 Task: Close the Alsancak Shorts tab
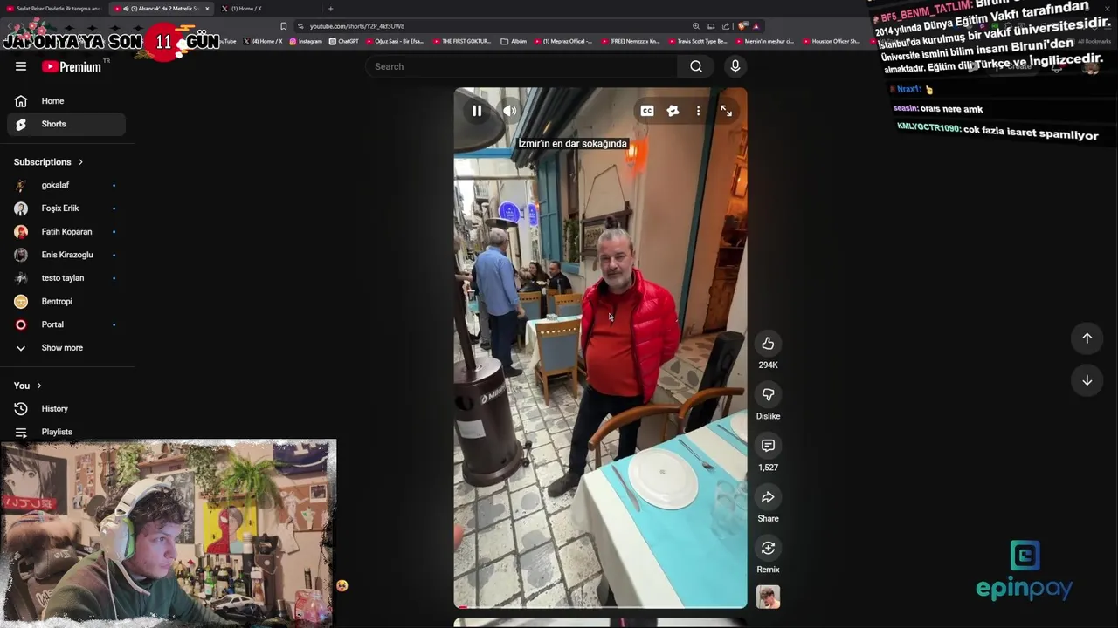207,9
